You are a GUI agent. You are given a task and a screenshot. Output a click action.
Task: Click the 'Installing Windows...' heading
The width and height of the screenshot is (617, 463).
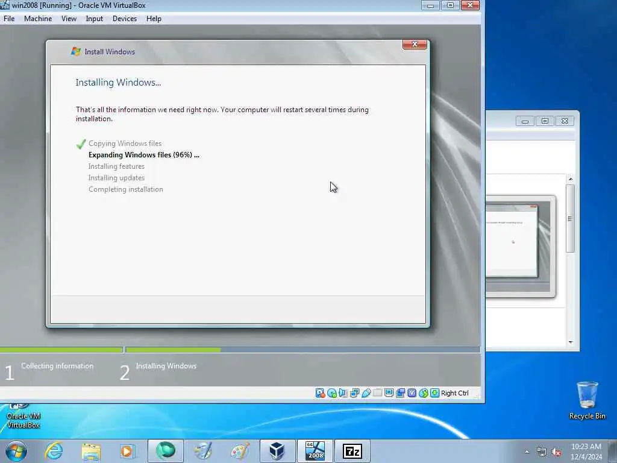pyautogui.click(x=118, y=82)
